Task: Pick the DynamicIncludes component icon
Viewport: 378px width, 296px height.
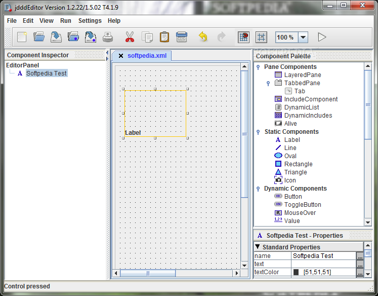Action: (x=278, y=115)
